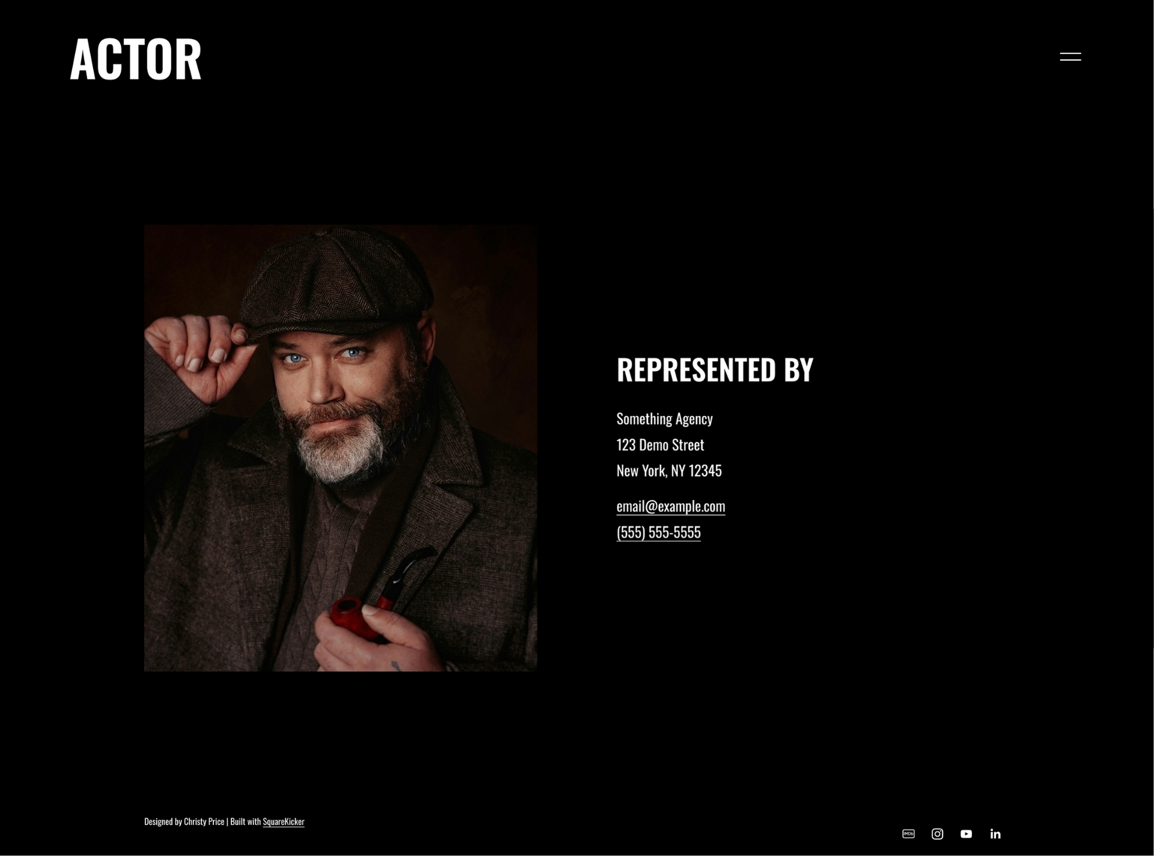1154x856 pixels.
Task: Select the Something Agency text line
Action: pos(664,419)
